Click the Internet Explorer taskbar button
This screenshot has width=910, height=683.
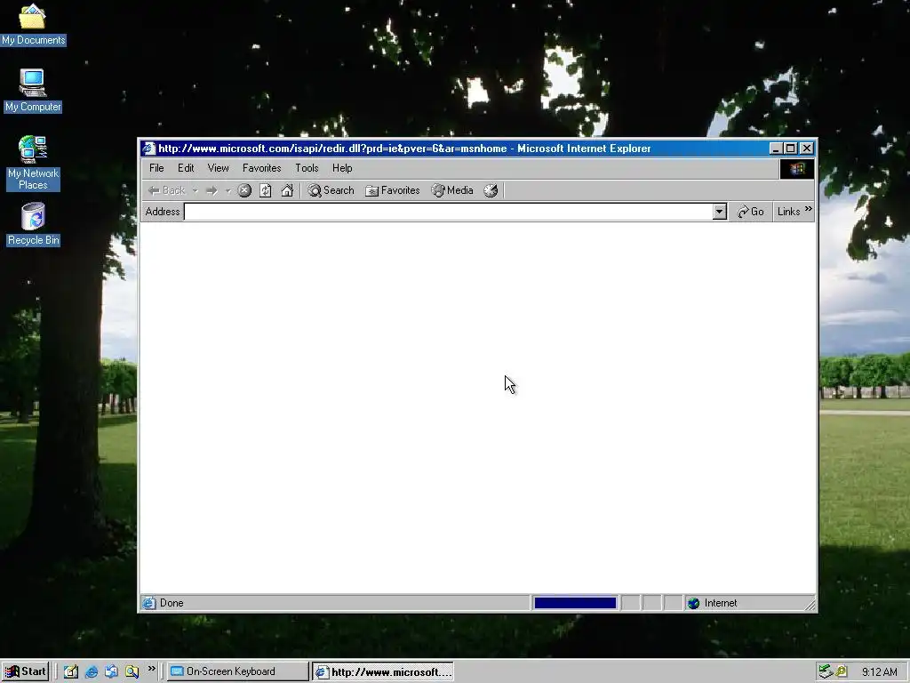coord(383,672)
